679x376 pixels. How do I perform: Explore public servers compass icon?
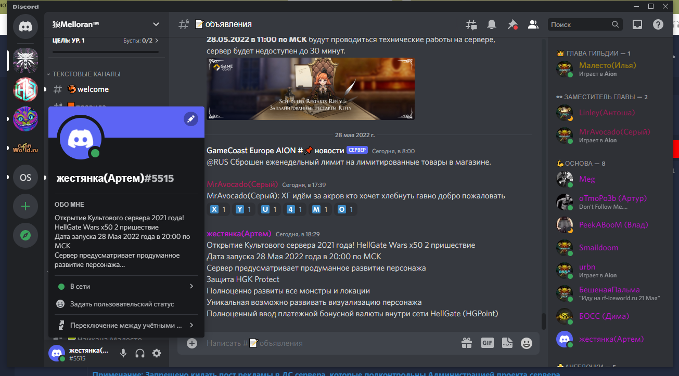pos(25,235)
